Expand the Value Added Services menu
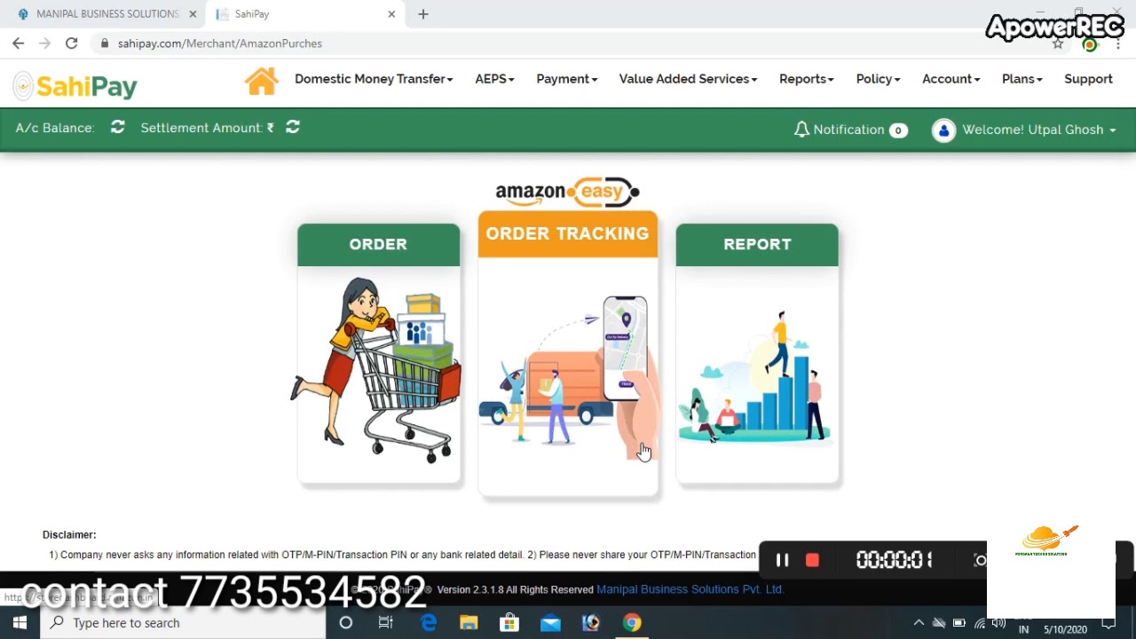Image resolution: width=1136 pixels, height=639 pixels. click(688, 79)
